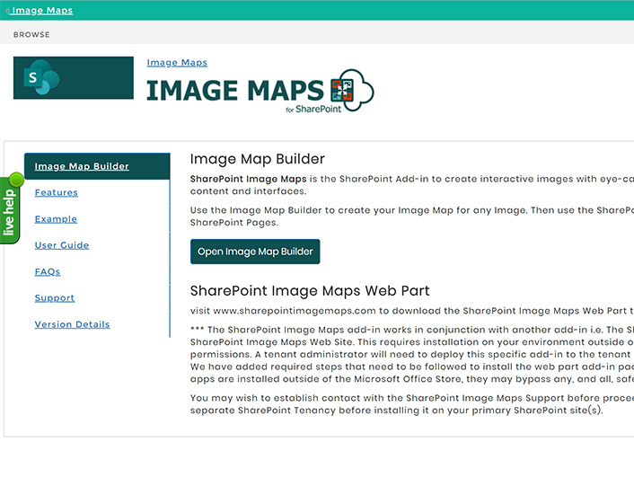Go to the Example sidebar page
The width and height of the screenshot is (634, 504).
[56, 219]
